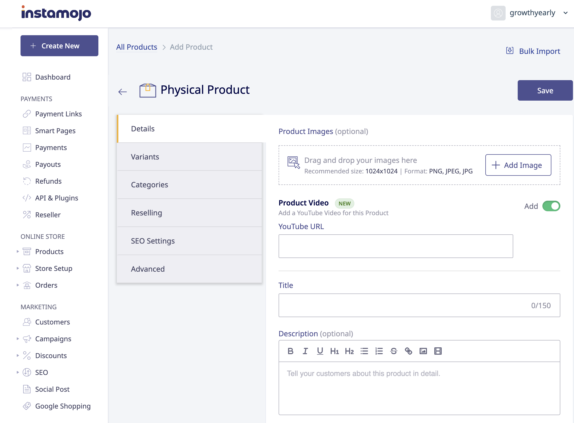Toggle the Product Video Add switch
This screenshot has height=423, width=574.
(x=551, y=206)
